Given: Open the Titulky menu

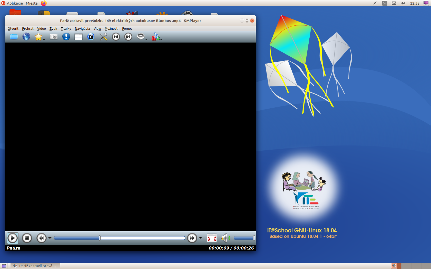Looking at the screenshot, I should (x=66, y=28).
